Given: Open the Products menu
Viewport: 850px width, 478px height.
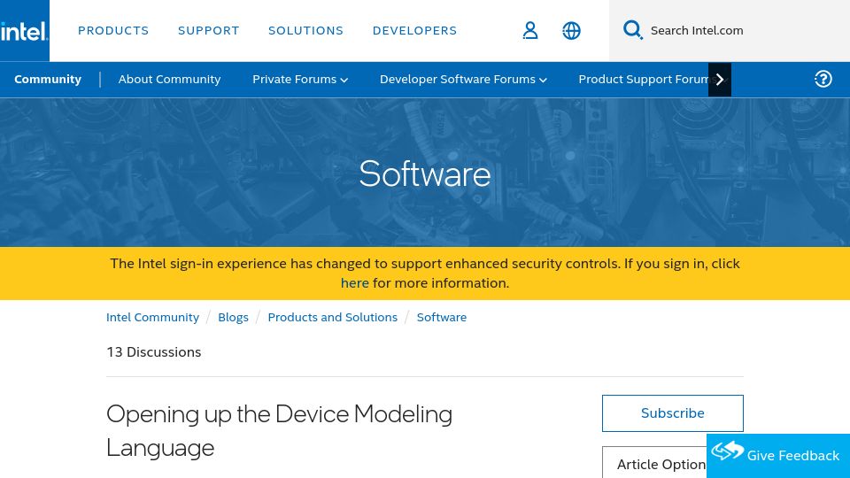Looking at the screenshot, I should 113,31.
